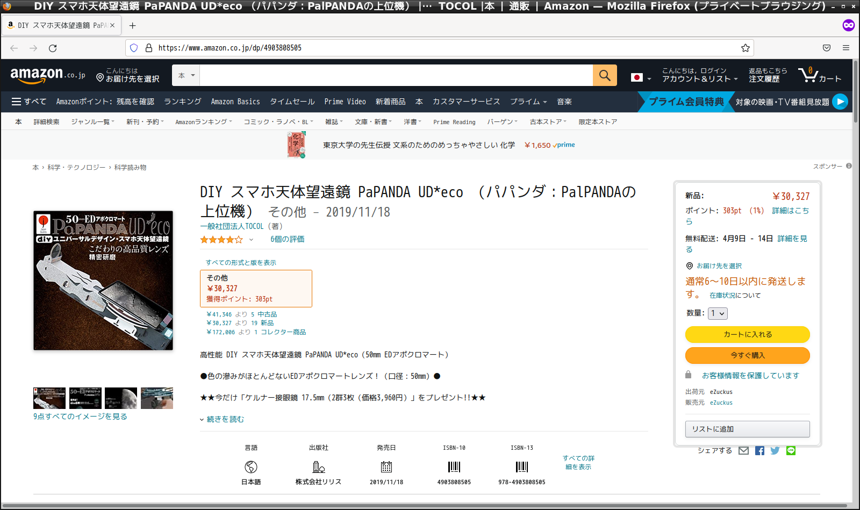The height and width of the screenshot is (510, 860).
Task: Click the Prime video play arrow icon
Action: [x=840, y=102]
